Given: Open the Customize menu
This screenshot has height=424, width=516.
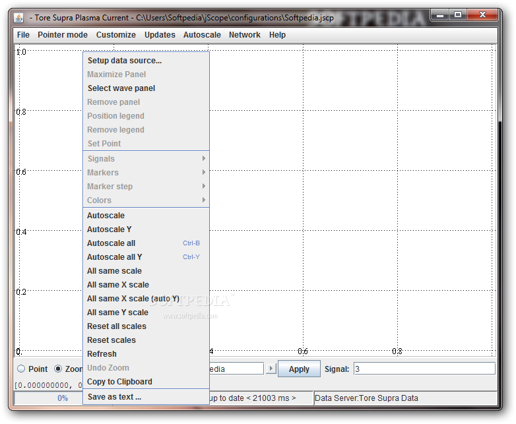Looking at the screenshot, I should [116, 35].
